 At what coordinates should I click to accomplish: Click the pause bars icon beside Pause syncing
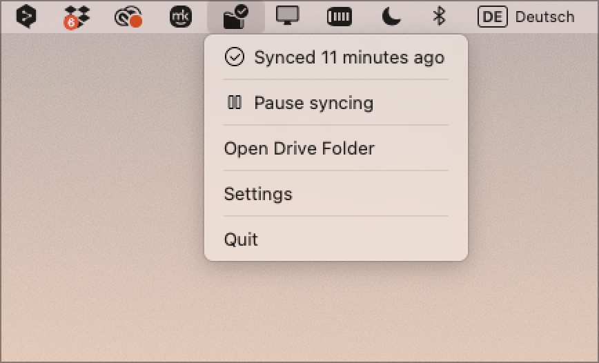235,103
